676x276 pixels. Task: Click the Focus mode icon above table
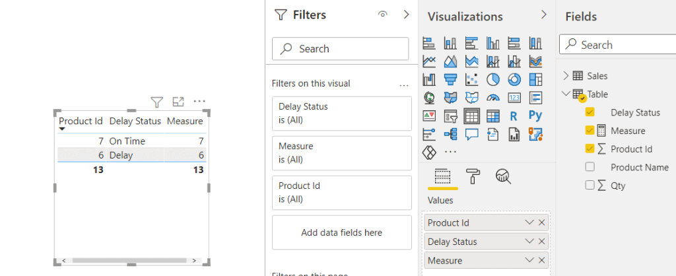178,102
